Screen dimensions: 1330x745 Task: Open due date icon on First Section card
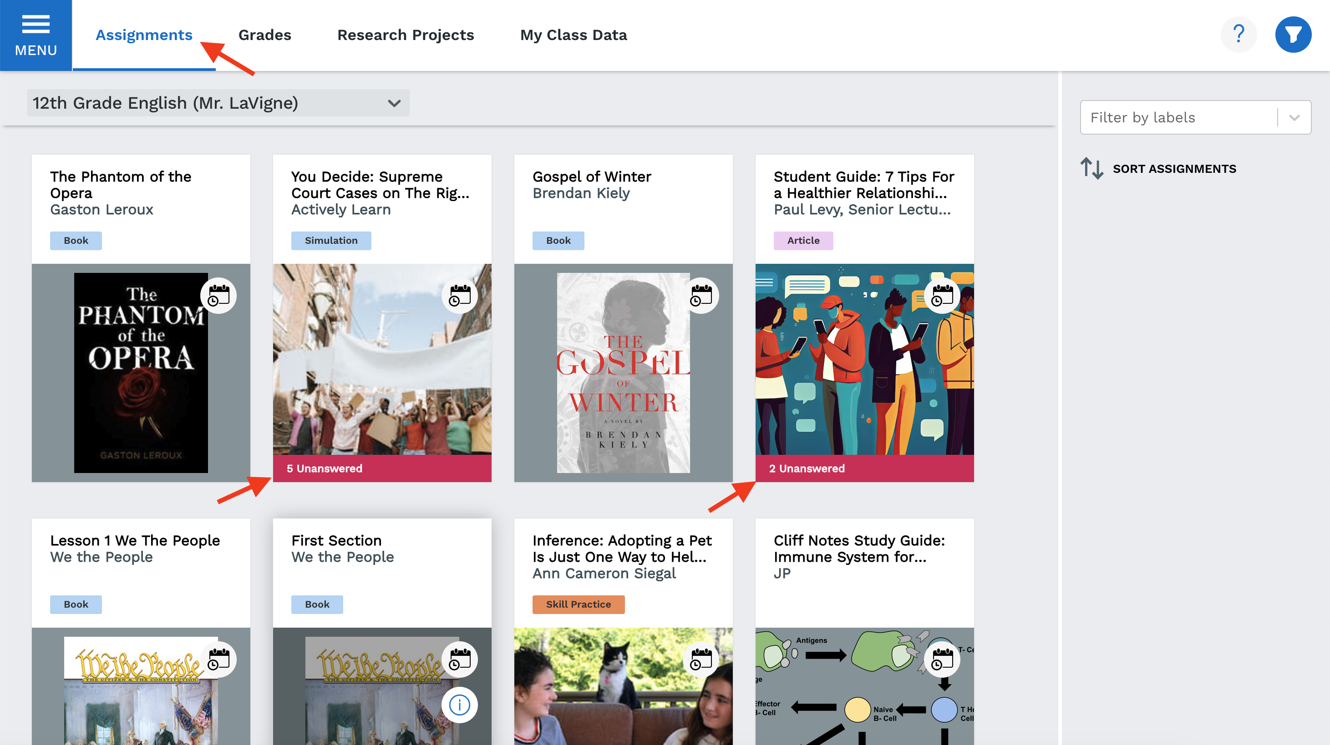click(460, 659)
